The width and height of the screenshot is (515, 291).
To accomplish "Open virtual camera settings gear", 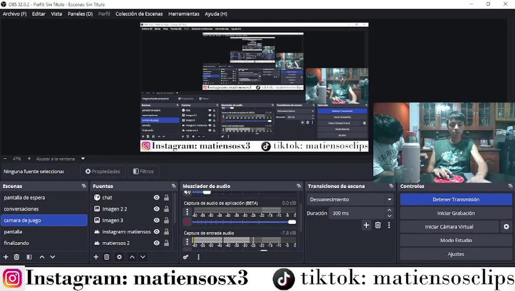I will 506,227.
